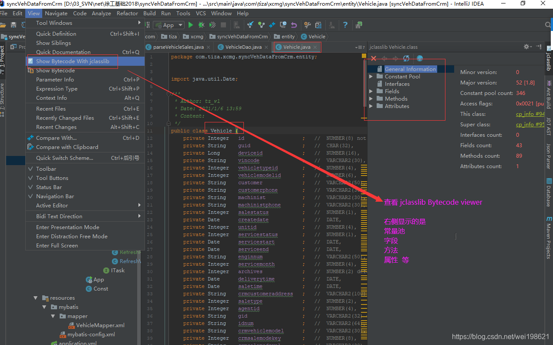Select Show Bytecode With jclasslib menu item
This screenshot has width=553, height=345.
[x=85, y=61]
